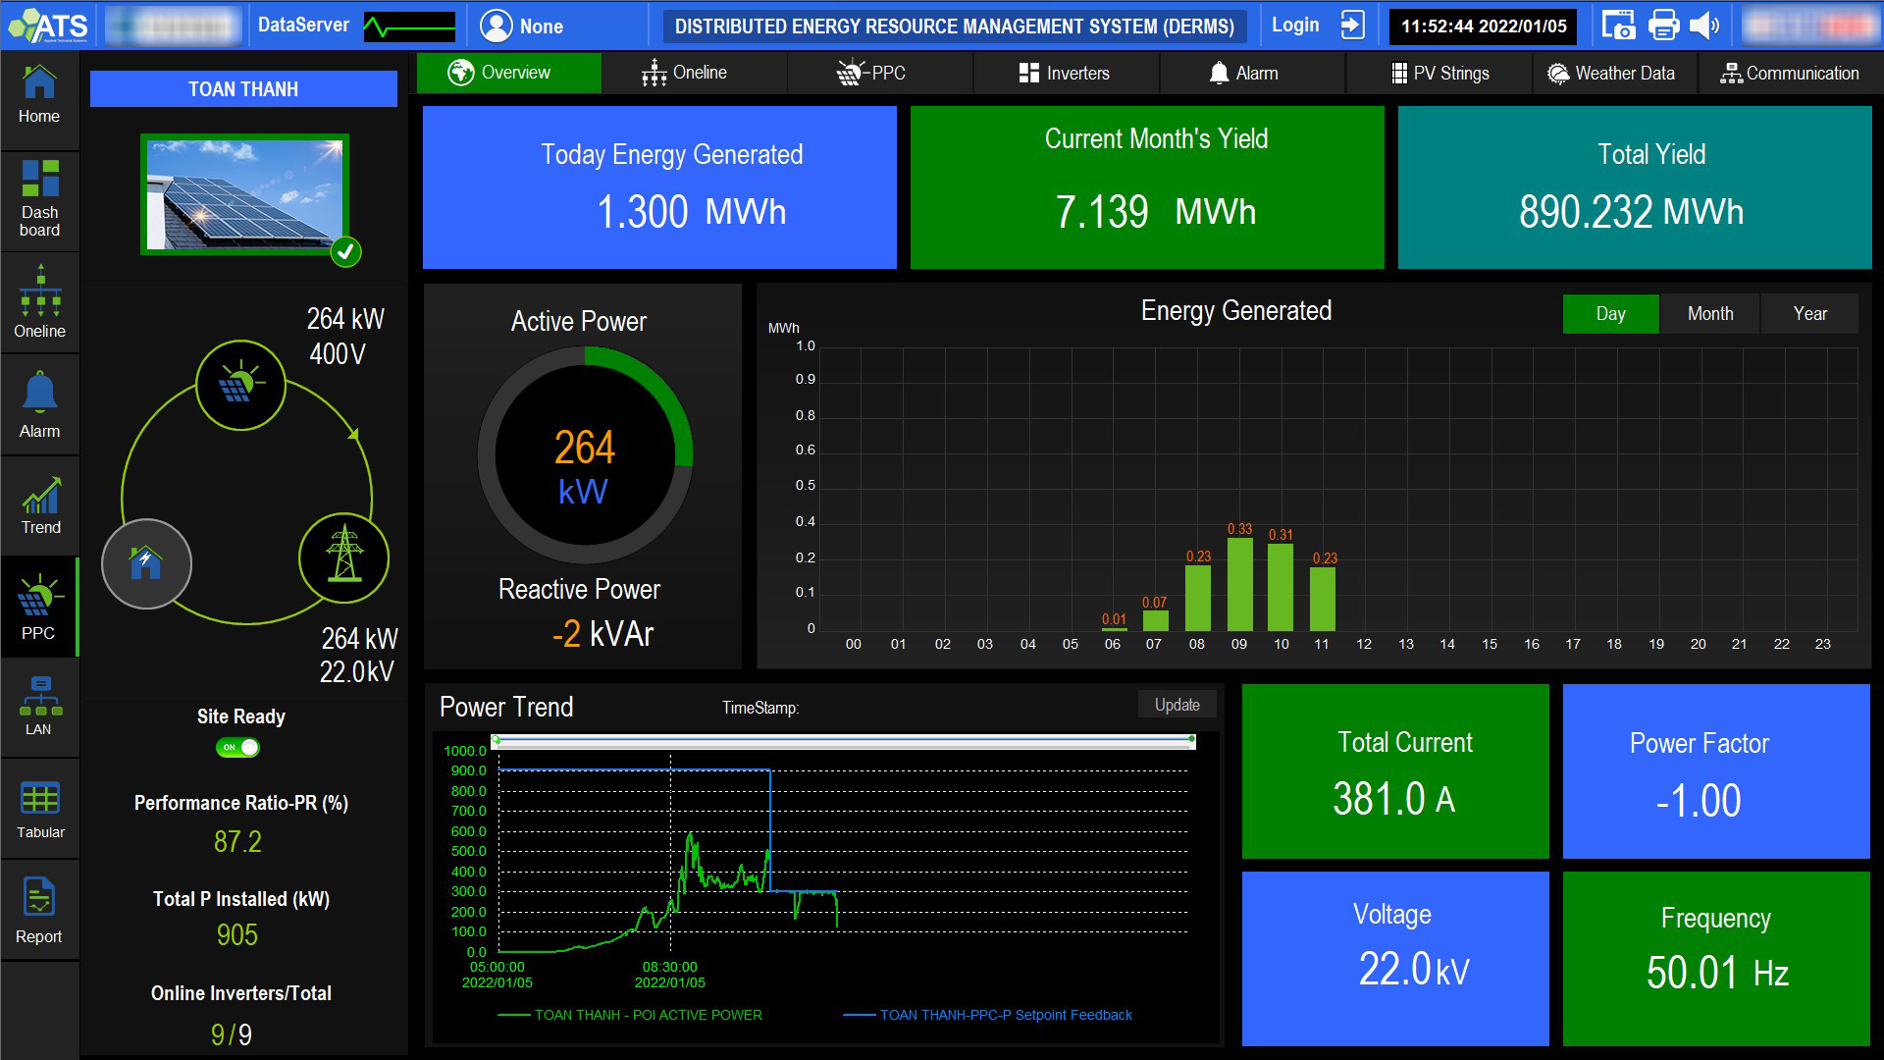
Task: Select the Month energy view
Action: click(1710, 314)
